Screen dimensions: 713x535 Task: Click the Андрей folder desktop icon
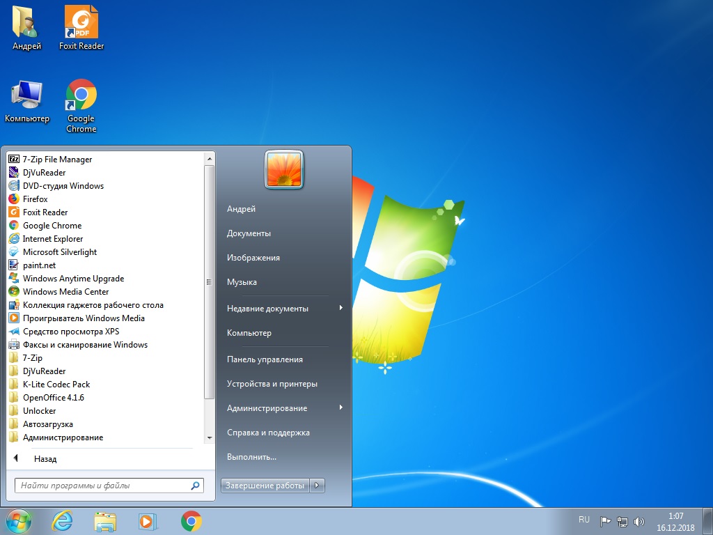(x=26, y=27)
